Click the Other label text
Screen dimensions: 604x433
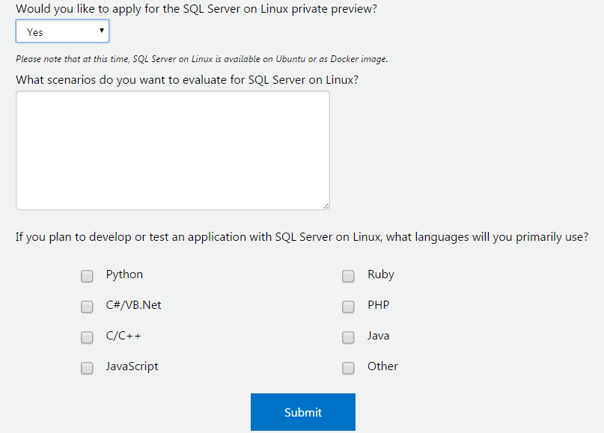pyautogui.click(x=382, y=366)
